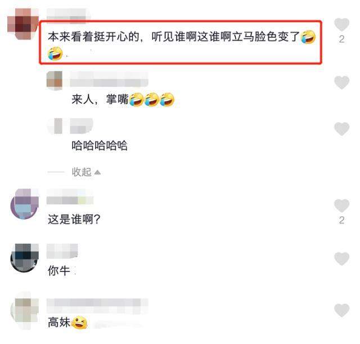Like the 高妹 comment

pyautogui.click(x=341, y=310)
